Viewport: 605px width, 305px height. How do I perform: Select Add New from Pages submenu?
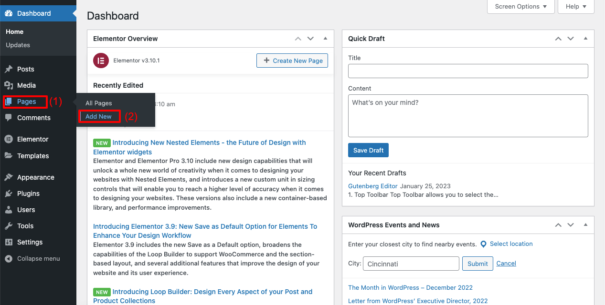(98, 116)
